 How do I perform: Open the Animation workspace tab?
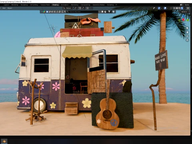[x=65, y=5]
